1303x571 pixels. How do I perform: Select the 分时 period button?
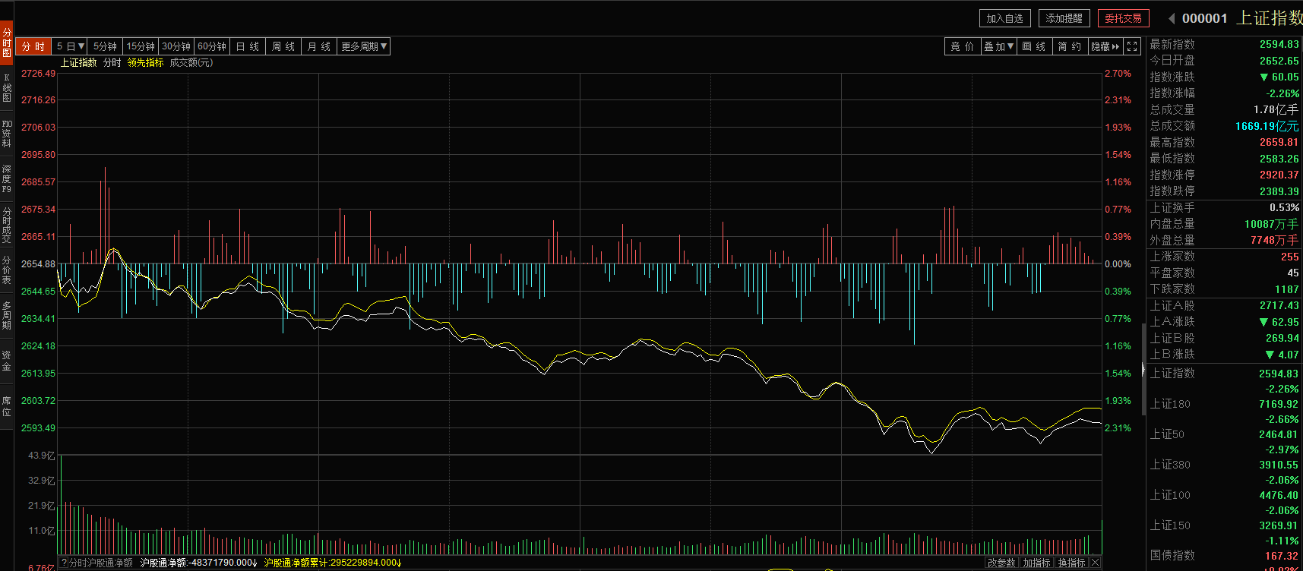coord(33,46)
